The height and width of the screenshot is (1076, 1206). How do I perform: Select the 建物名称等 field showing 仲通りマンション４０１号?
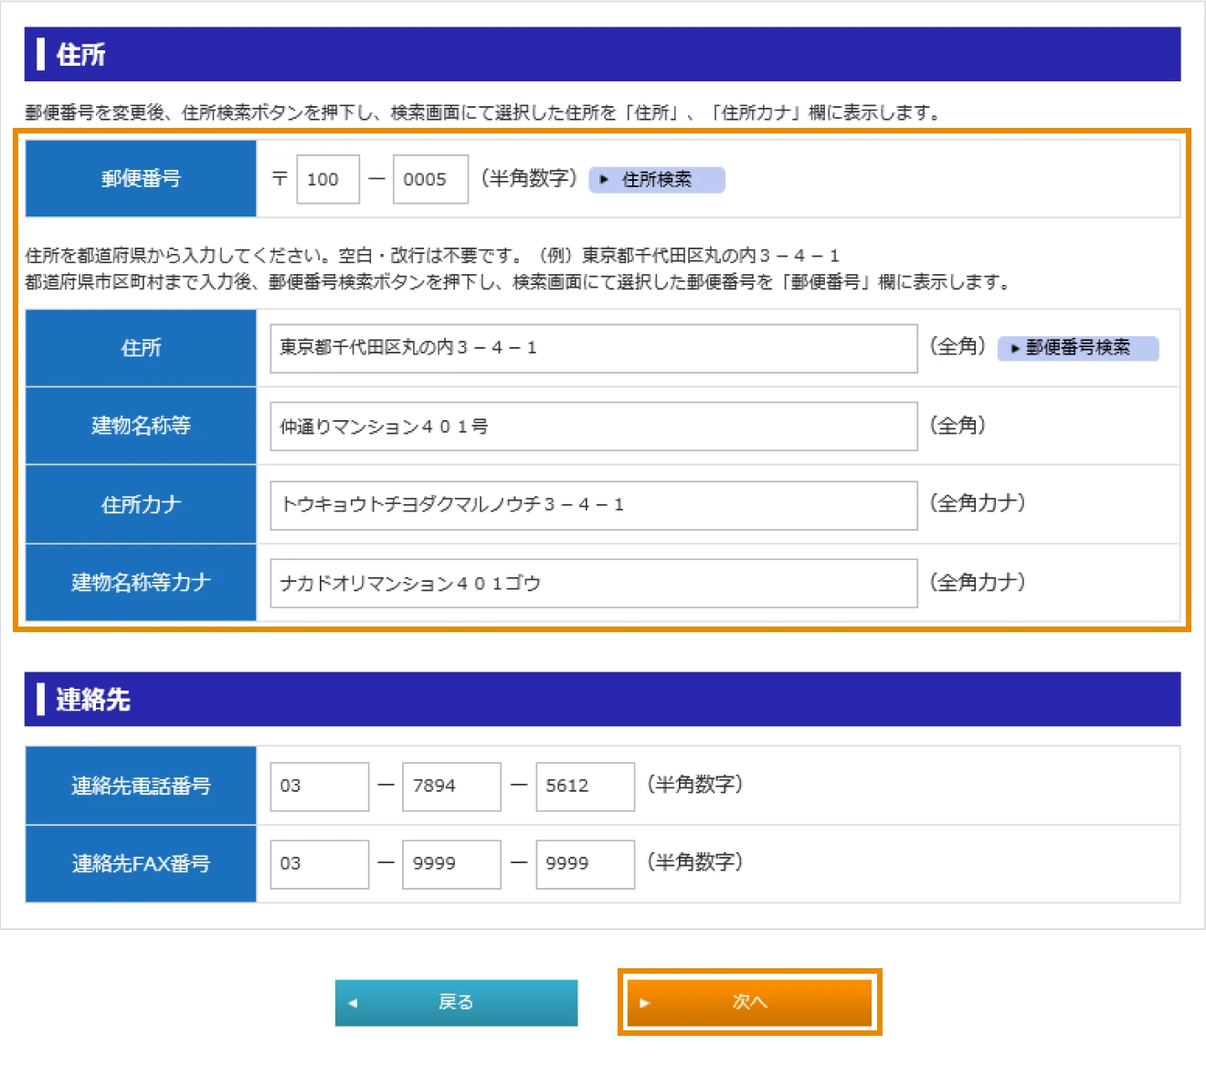593,426
